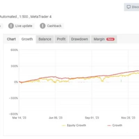Switch to the Margin tab
Viewport: 139px width, 139px height.
[x=104, y=39]
